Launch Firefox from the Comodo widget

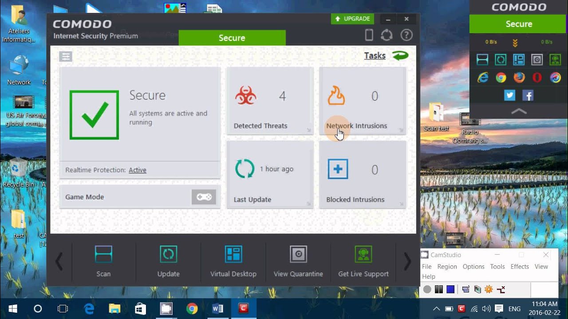pos(519,78)
